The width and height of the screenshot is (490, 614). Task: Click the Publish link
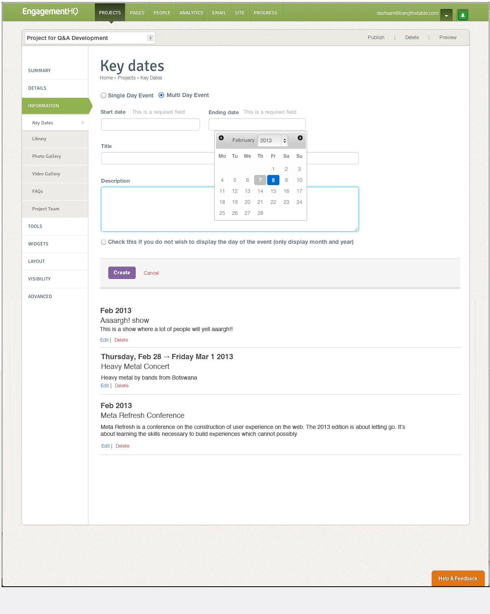[376, 38]
